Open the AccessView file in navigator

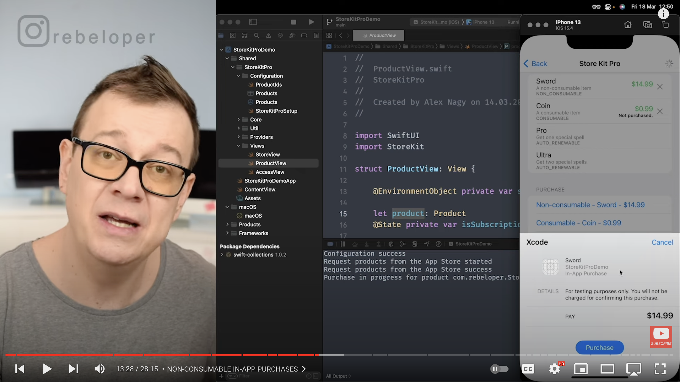click(x=270, y=172)
